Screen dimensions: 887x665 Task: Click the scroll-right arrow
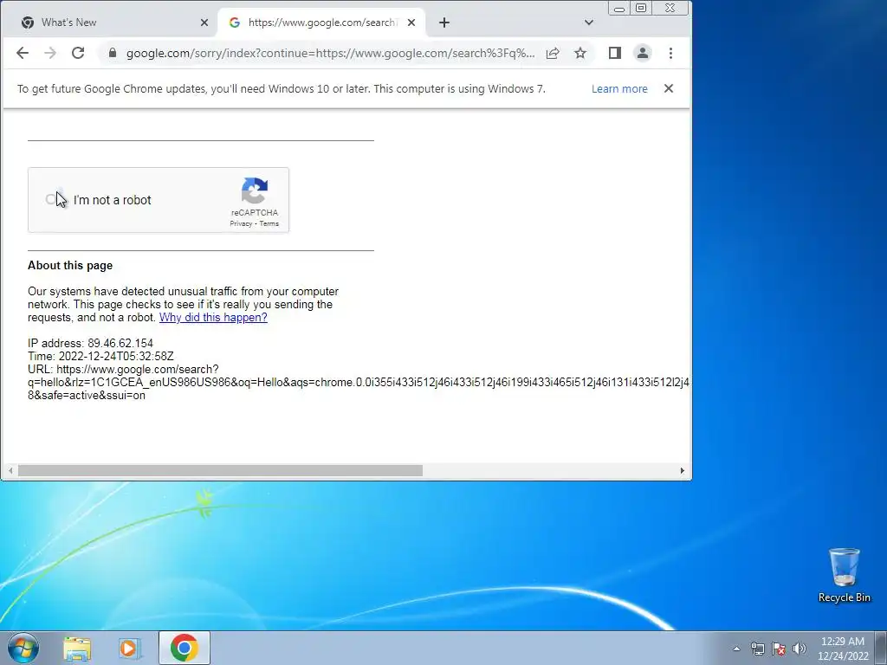pos(683,470)
